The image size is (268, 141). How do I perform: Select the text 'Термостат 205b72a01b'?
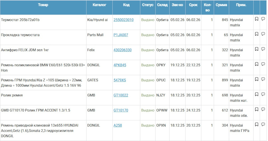point(20,20)
